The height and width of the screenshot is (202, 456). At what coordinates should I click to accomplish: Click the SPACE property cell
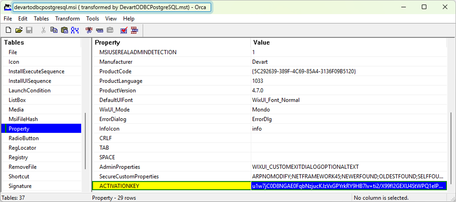point(171,157)
